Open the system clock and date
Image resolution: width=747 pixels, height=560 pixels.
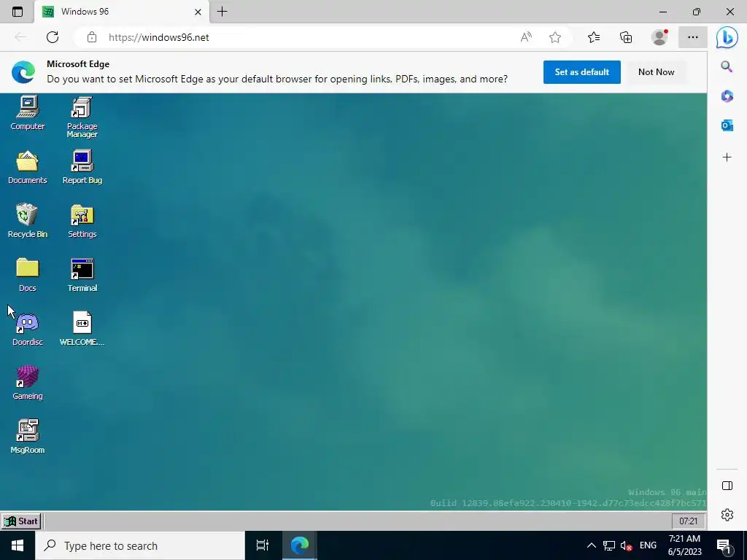684,545
